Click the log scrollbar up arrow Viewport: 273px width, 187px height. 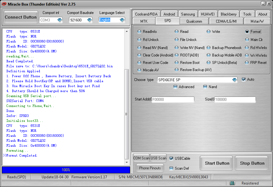coord(127,31)
